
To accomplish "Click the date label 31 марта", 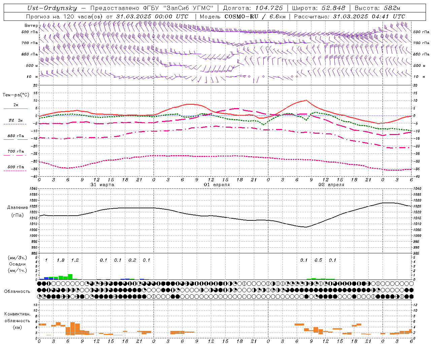I will 102,185.
